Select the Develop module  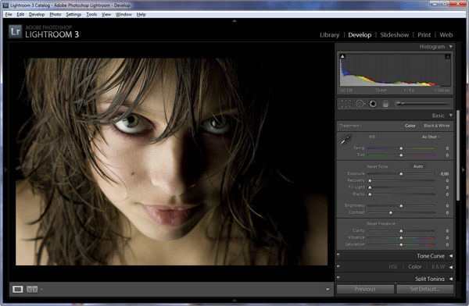[360, 35]
